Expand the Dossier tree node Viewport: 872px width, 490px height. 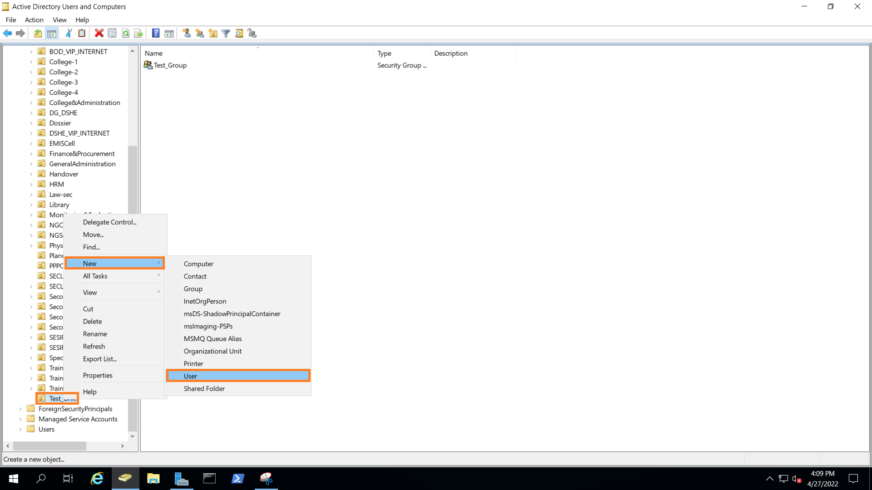(x=31, y=123)
